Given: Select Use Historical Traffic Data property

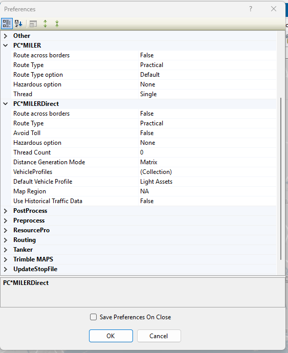Looking at the screenshot, I should coord(144,201).
